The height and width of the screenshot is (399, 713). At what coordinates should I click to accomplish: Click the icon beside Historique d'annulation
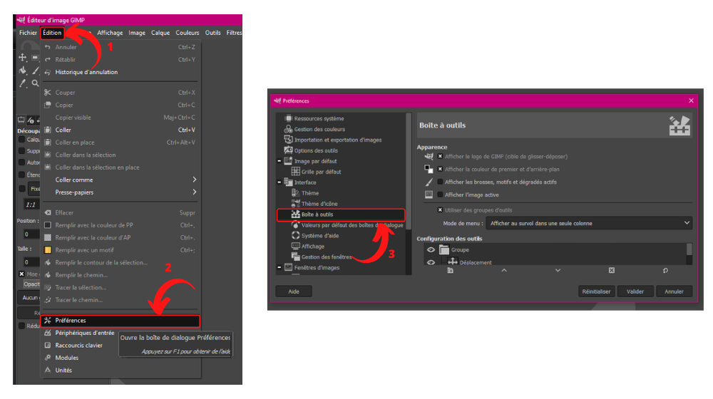coord(47,72)
